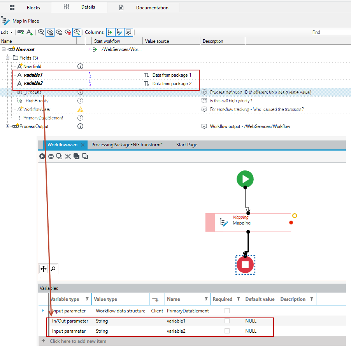351x349 pixels.
Task: Toggle the Start workflow column button
Action: click(x=111, y=32)
